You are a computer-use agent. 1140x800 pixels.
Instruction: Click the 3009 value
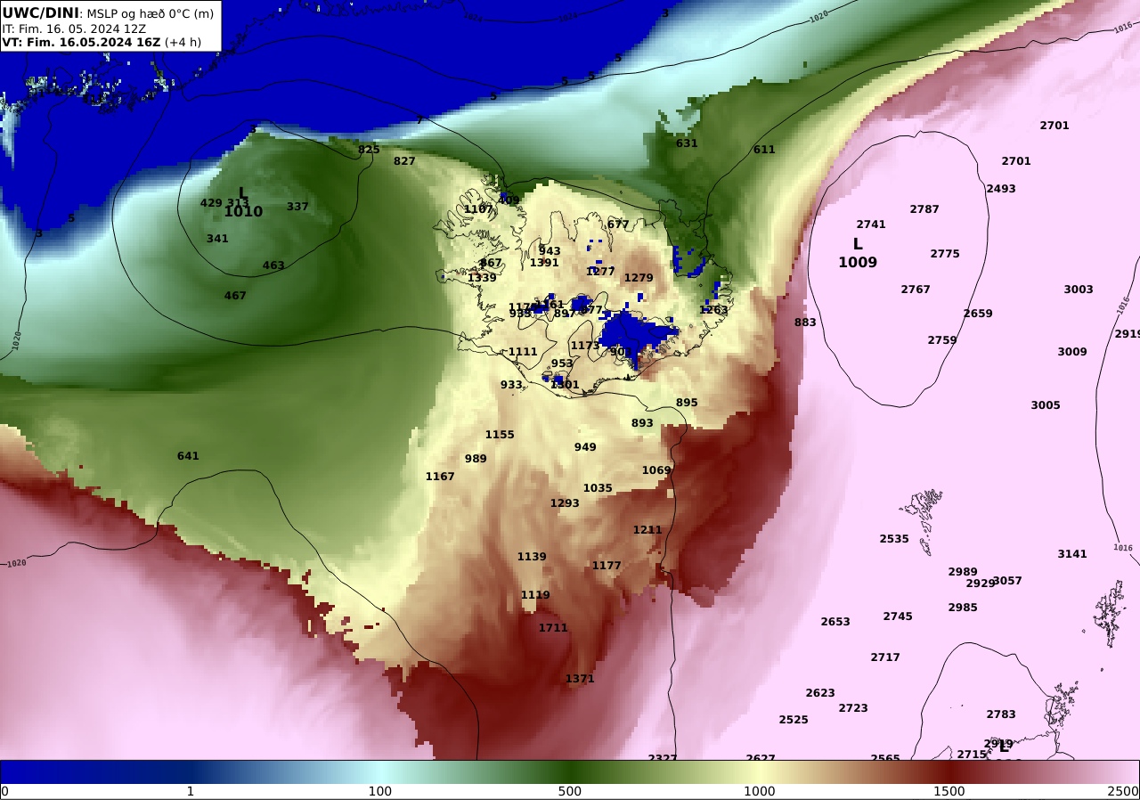click(1072, 352)
